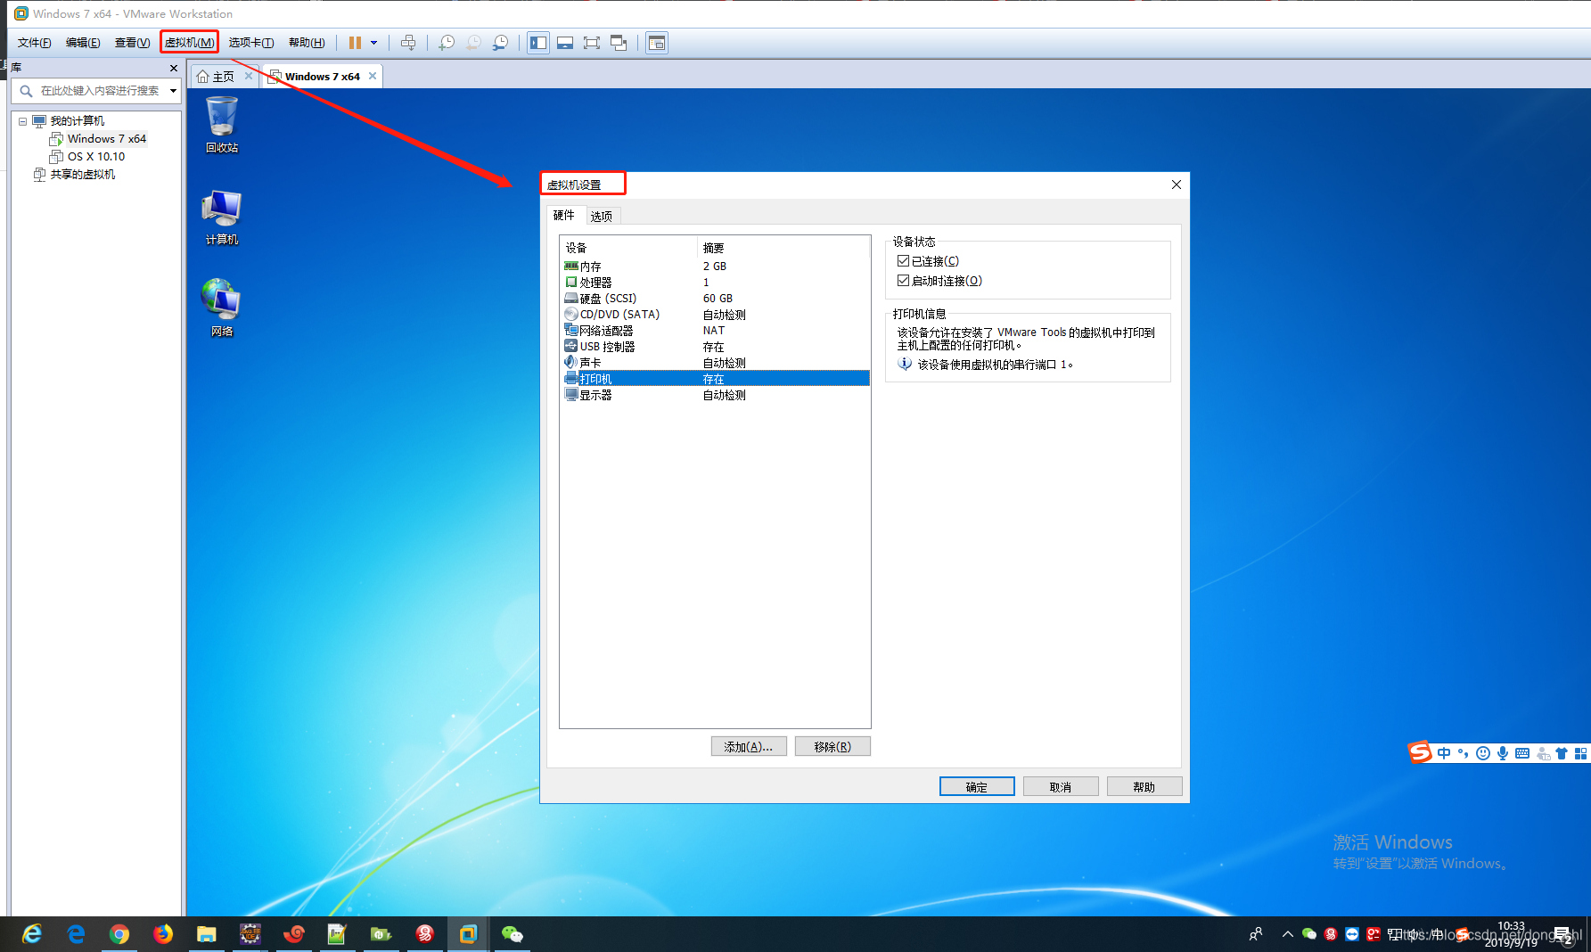Switch to the 选项 tab in settings
The height and width of the screenshot is (952, 1591).
coord(602,216)
